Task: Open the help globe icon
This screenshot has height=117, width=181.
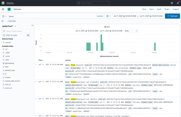Action: (172, 3)
